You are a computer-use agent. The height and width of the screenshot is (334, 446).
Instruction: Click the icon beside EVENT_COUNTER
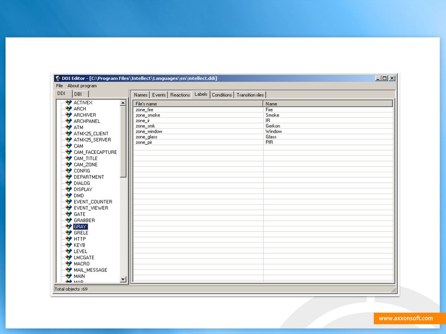pos(69,202)
